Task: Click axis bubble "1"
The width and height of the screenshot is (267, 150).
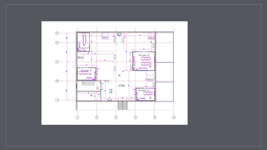Action: click(77, 117)
